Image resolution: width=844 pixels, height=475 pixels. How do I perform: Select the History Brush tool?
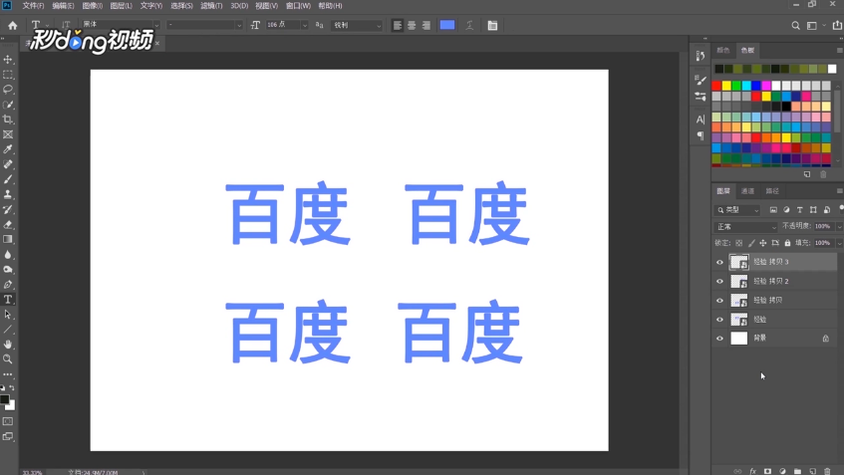(8, 210)
